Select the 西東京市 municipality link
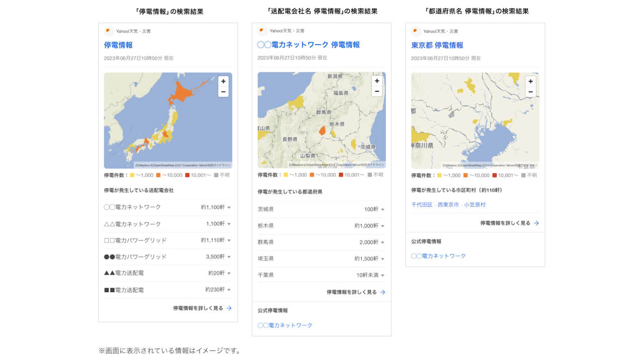 point(448,205)
